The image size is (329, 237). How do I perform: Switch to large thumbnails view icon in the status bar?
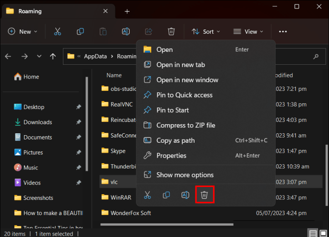323,234
